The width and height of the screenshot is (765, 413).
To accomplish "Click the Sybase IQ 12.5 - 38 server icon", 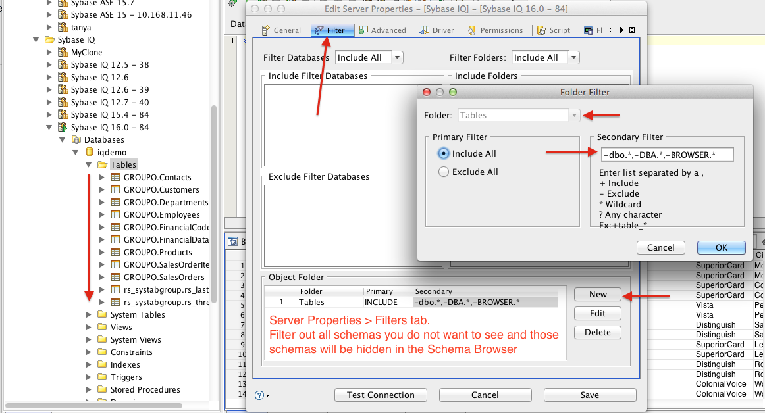I will [x=63, y=65].
